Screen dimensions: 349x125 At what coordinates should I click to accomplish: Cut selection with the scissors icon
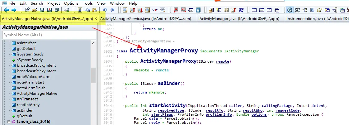80,10
